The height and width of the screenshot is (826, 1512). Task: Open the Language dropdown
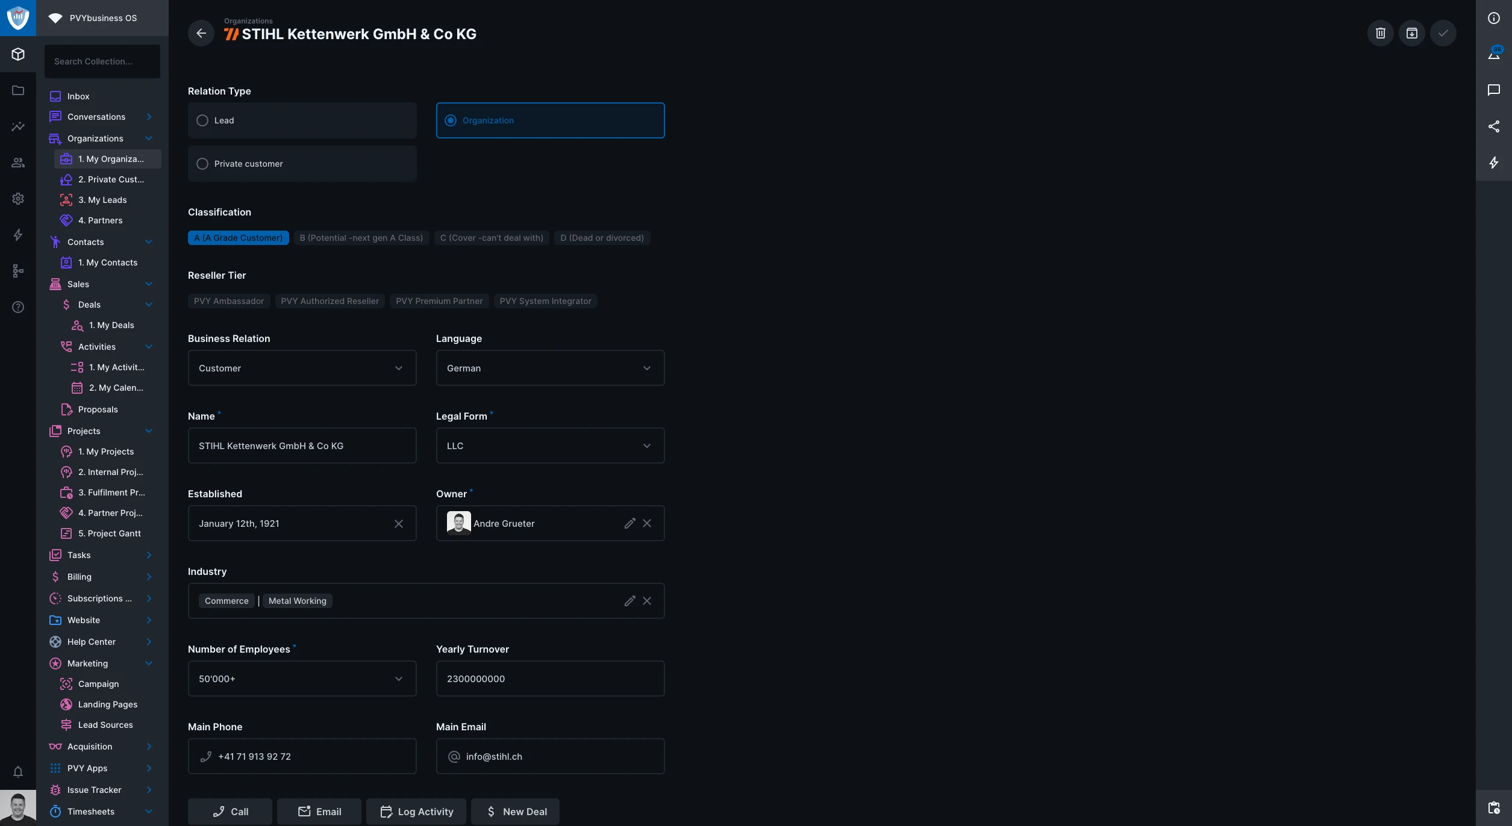(551, 368)
